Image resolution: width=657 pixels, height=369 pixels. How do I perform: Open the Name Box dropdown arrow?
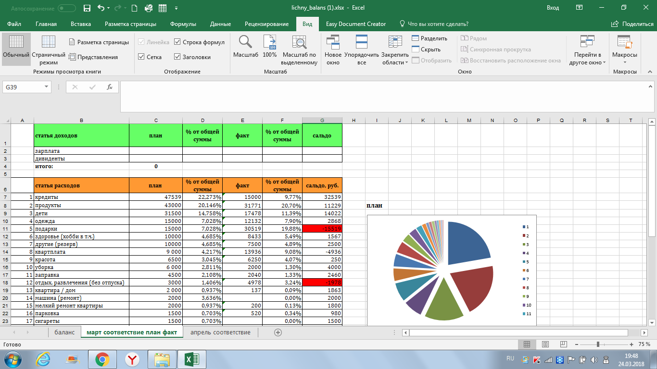click(x=47, y=87)
